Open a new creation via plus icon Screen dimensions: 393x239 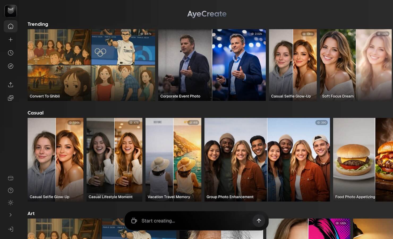(x=10, y=39)
